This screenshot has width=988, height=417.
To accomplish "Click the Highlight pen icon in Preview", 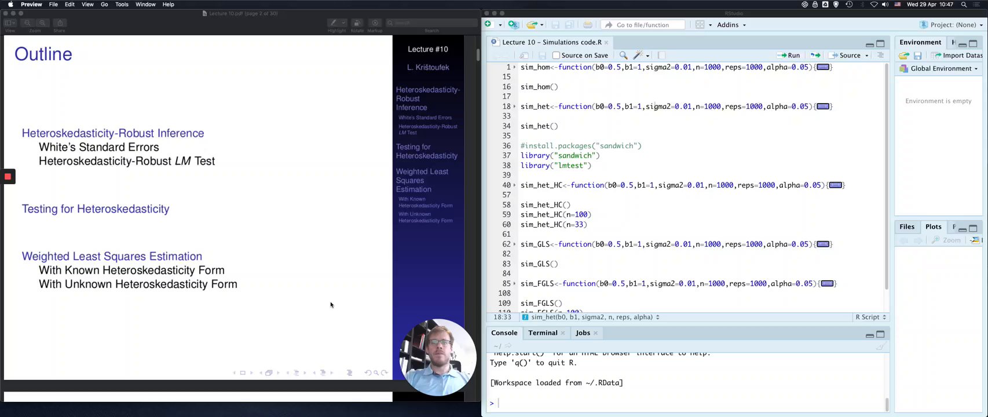I will [333, 23].
